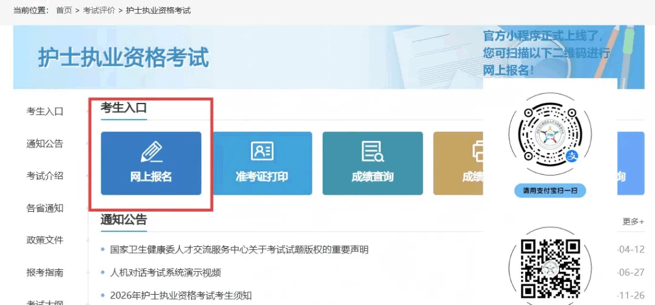
Task: Open 各省通知 from the left sidebar
Action: click(x=45, y=208)
